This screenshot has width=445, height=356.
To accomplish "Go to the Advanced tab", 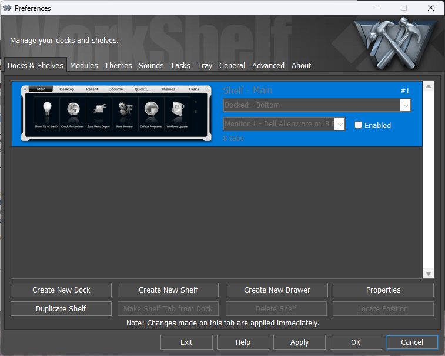I will pos(268,66).
